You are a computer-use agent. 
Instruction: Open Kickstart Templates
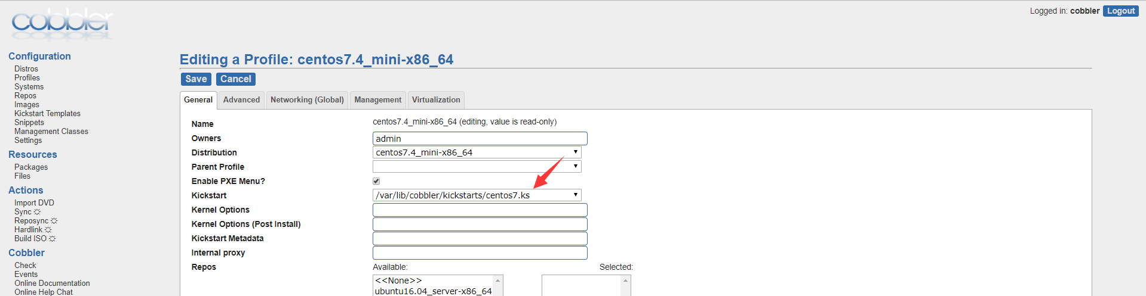47,114
